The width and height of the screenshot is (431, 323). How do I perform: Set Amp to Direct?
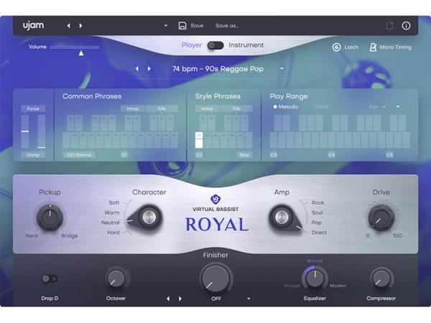319,233
